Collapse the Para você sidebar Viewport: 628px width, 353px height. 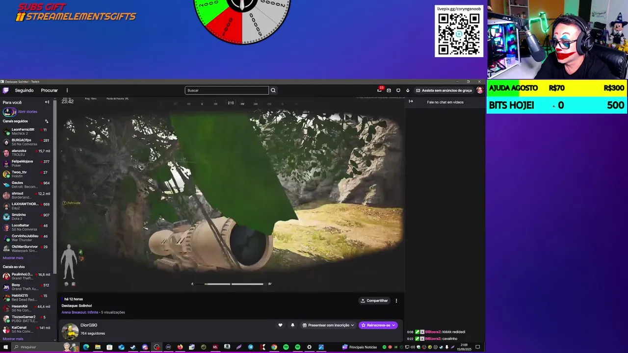[x=47, y=102]
